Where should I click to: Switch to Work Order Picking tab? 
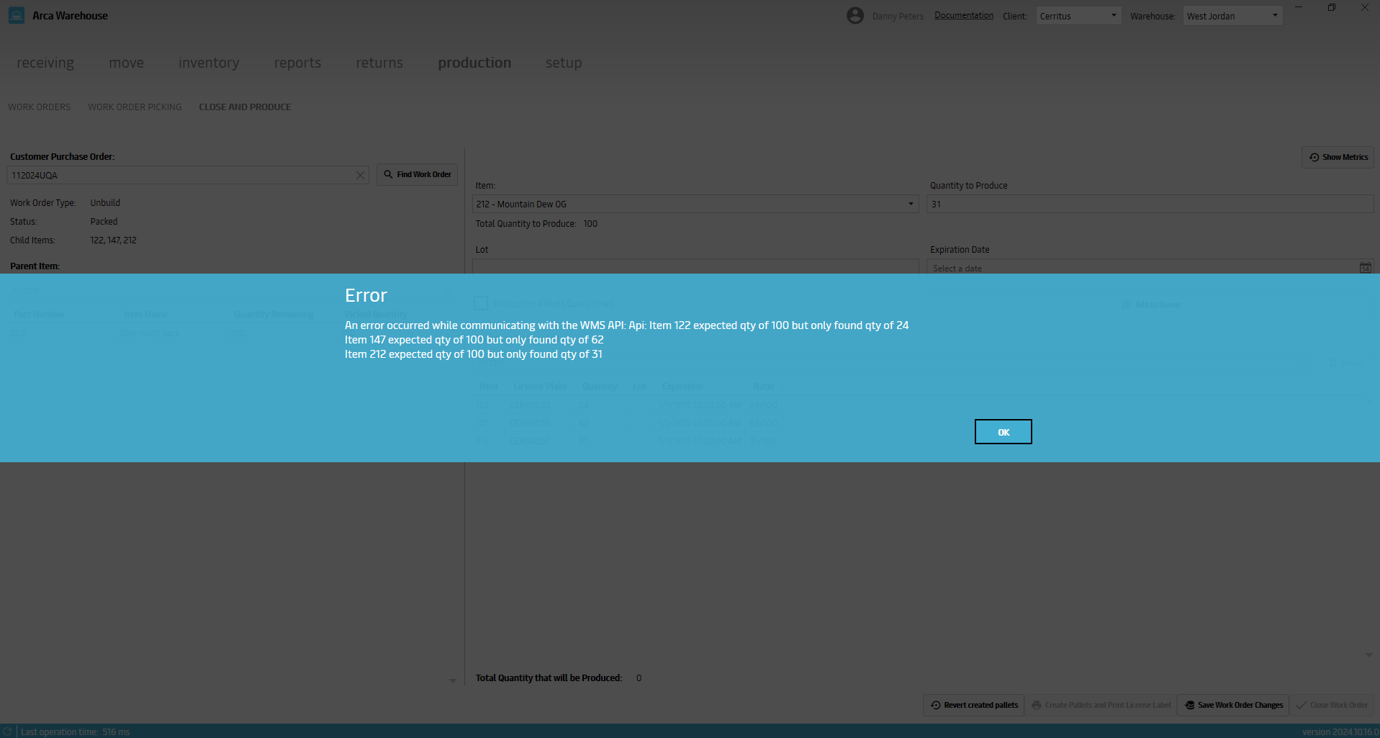(135, 107)
